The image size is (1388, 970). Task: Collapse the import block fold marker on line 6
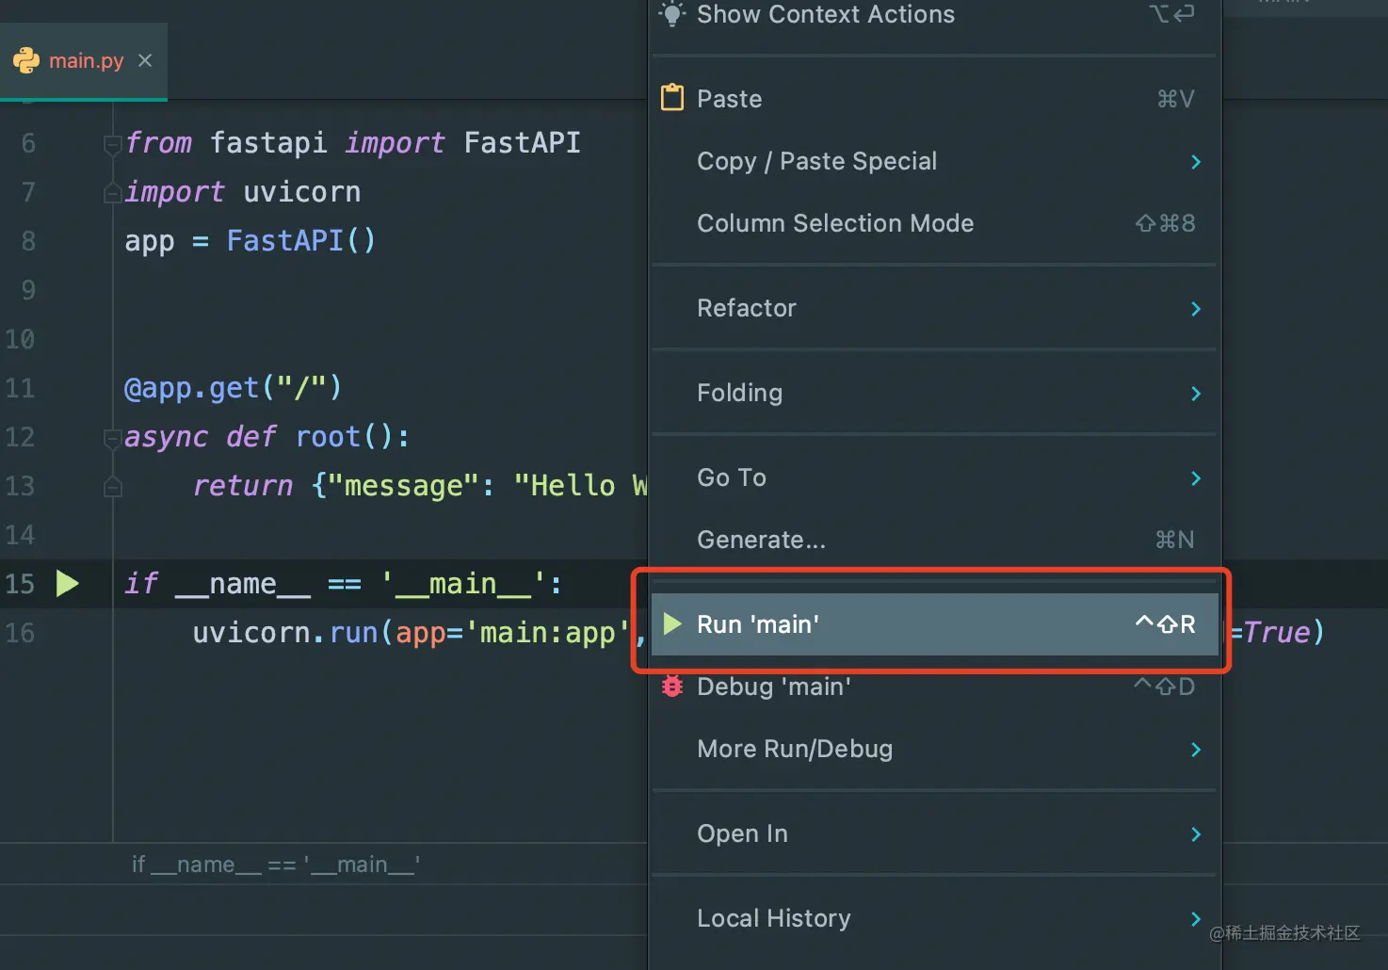click(x=112, y=144)
